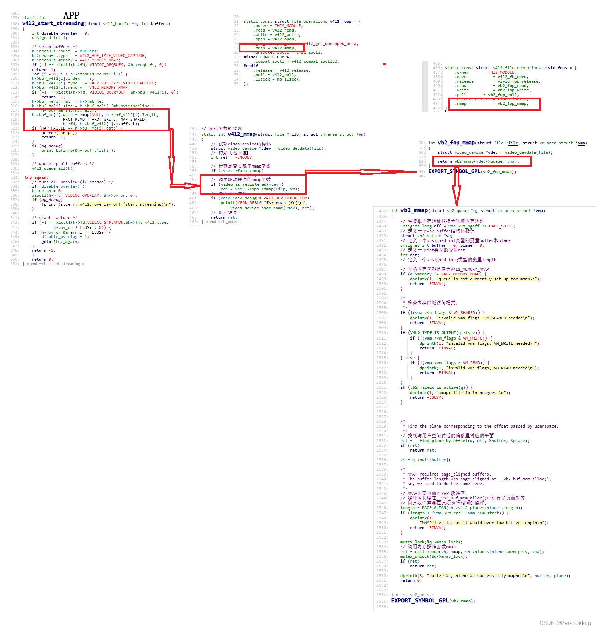Click the "unsigned long off = vma->vm_pgoff" line
Viewport: 596px width, 629px height.
pos(458,226)
